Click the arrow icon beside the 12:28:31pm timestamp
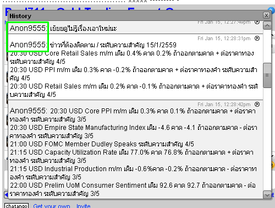This screenshot has width=275, height=208. (x=257, y=39)
